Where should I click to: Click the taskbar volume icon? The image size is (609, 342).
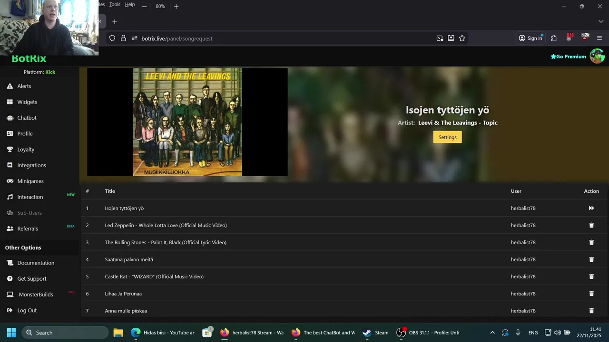(557, 332)
